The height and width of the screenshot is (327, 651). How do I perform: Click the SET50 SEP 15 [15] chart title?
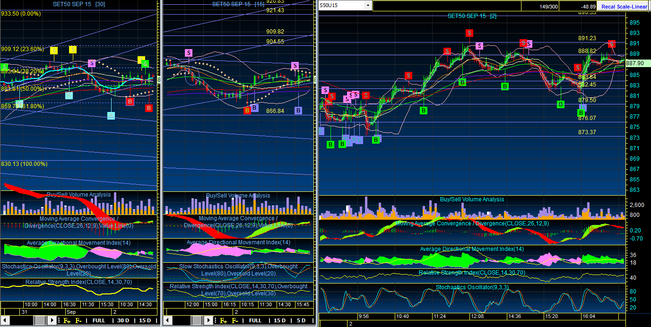pyautogui.click(x=238, y=4)
